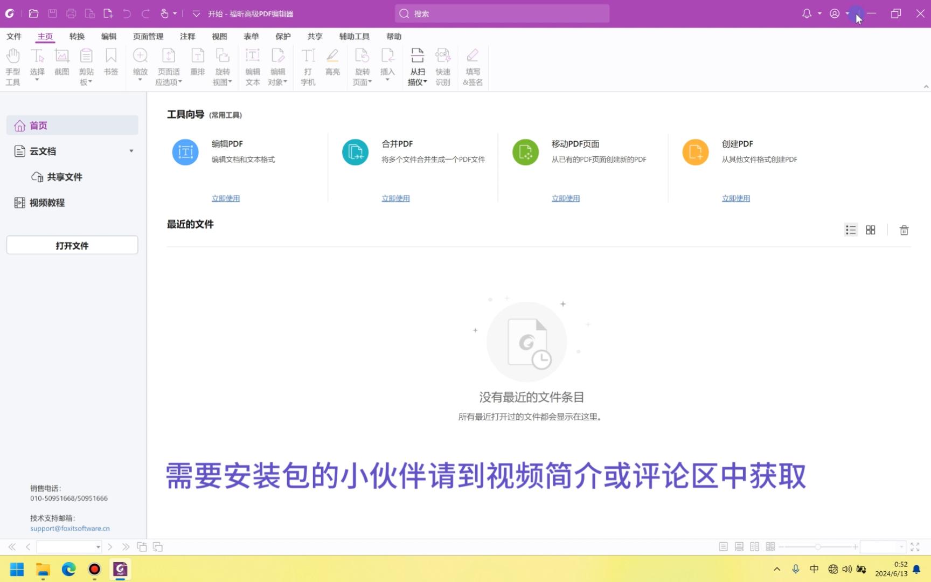Open the page number combo box dropdown

pos(98,547)
